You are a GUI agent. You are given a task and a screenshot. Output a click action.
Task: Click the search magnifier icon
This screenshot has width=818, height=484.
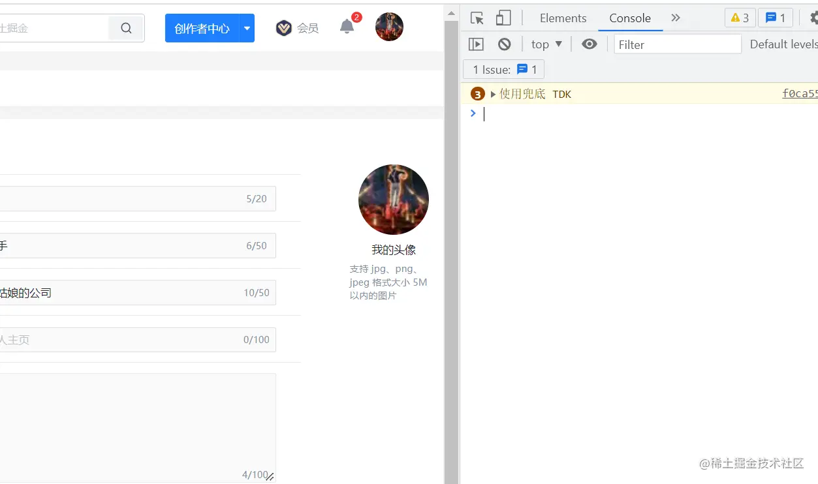point(127,28)
